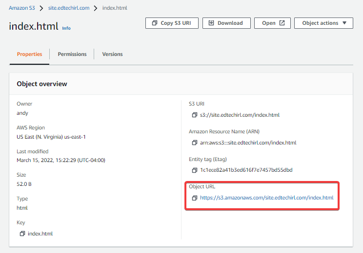The width and height of the screenshot is (363, 253).
Task: Click the ARN value arn:aws:s3:::site.edtechirl.com/index.html
Action: (x=248, y=143)
